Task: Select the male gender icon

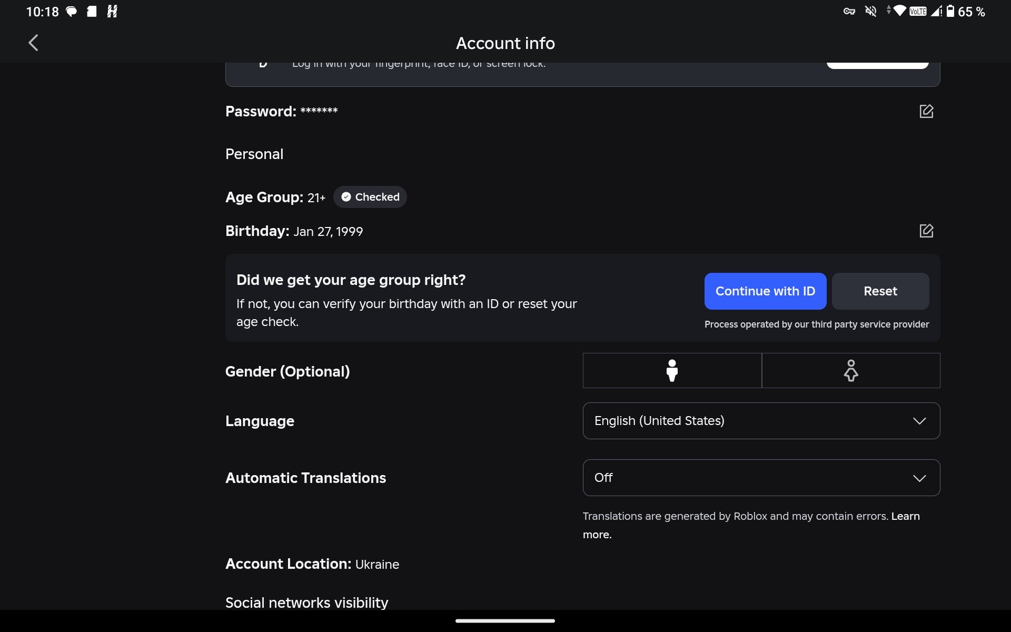Action: [x=672, y=370]
